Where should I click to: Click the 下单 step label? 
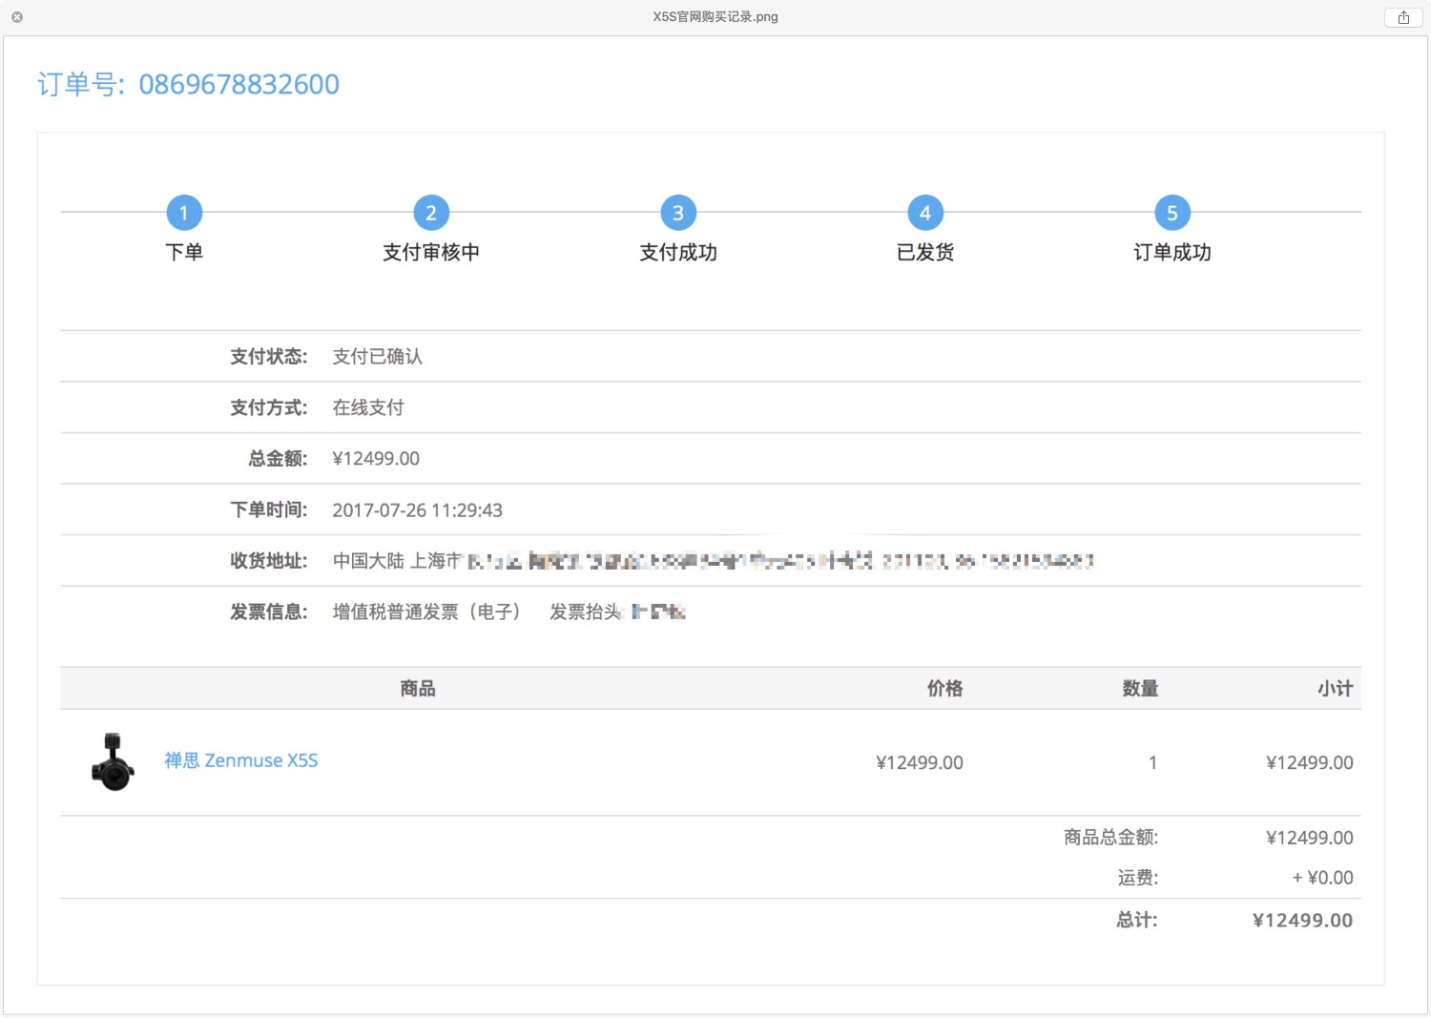point(184,252)
